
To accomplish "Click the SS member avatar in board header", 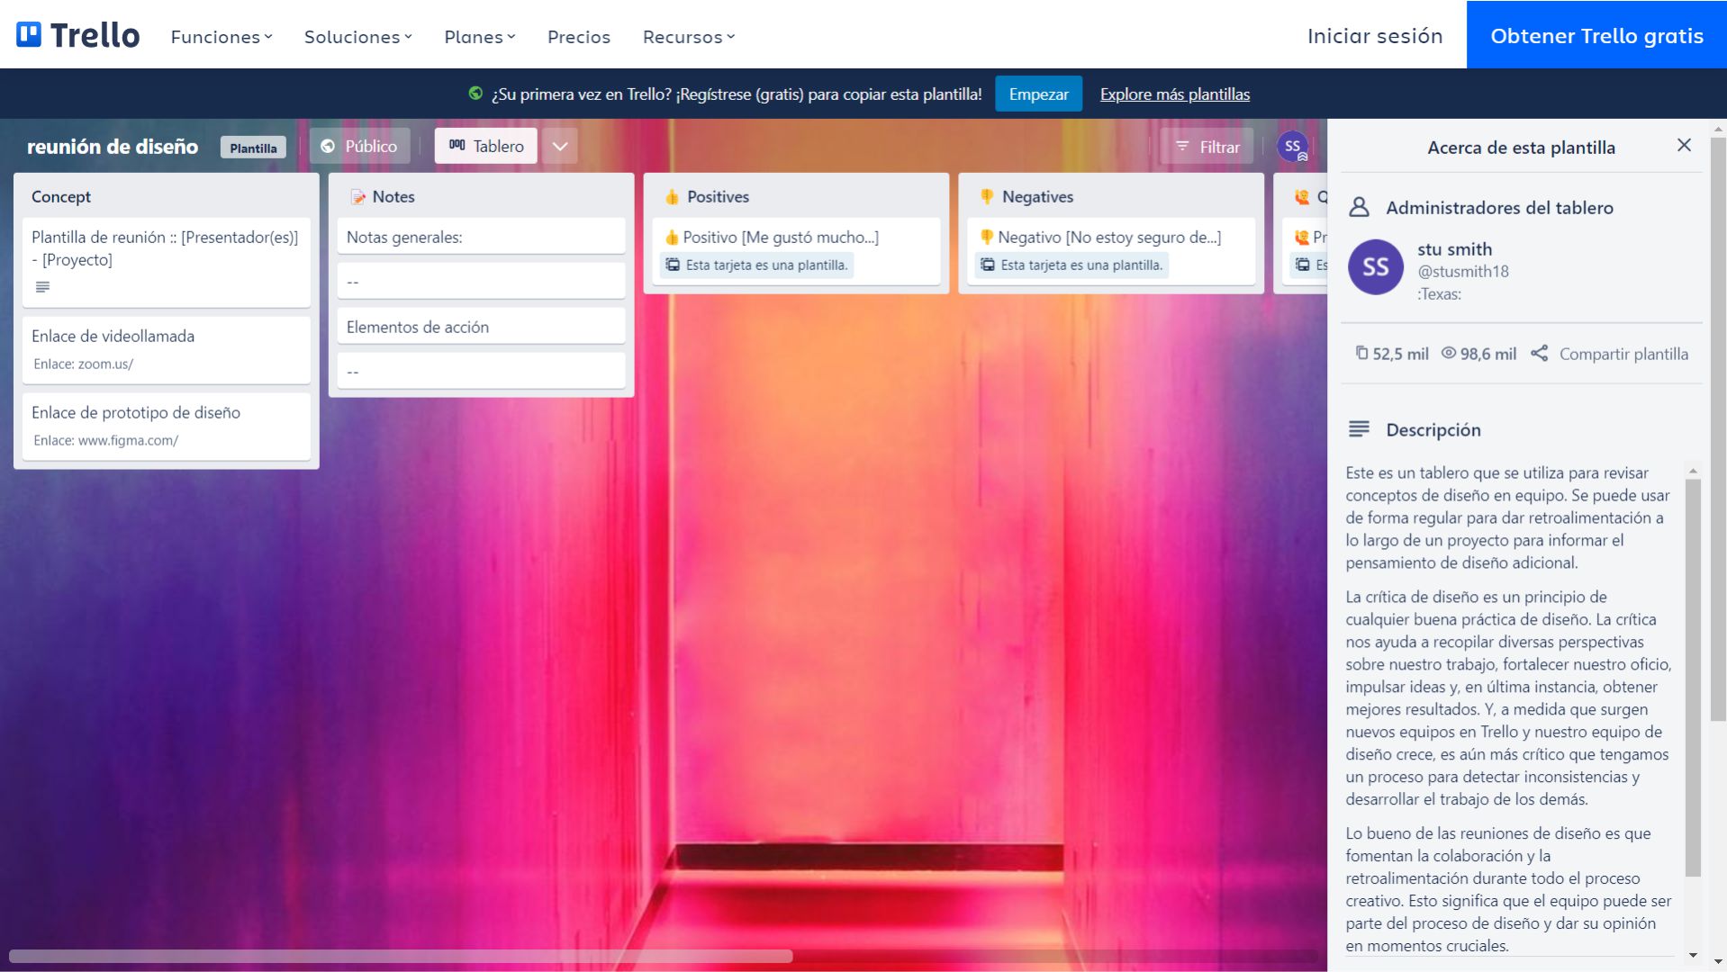I will [1292, 146].
